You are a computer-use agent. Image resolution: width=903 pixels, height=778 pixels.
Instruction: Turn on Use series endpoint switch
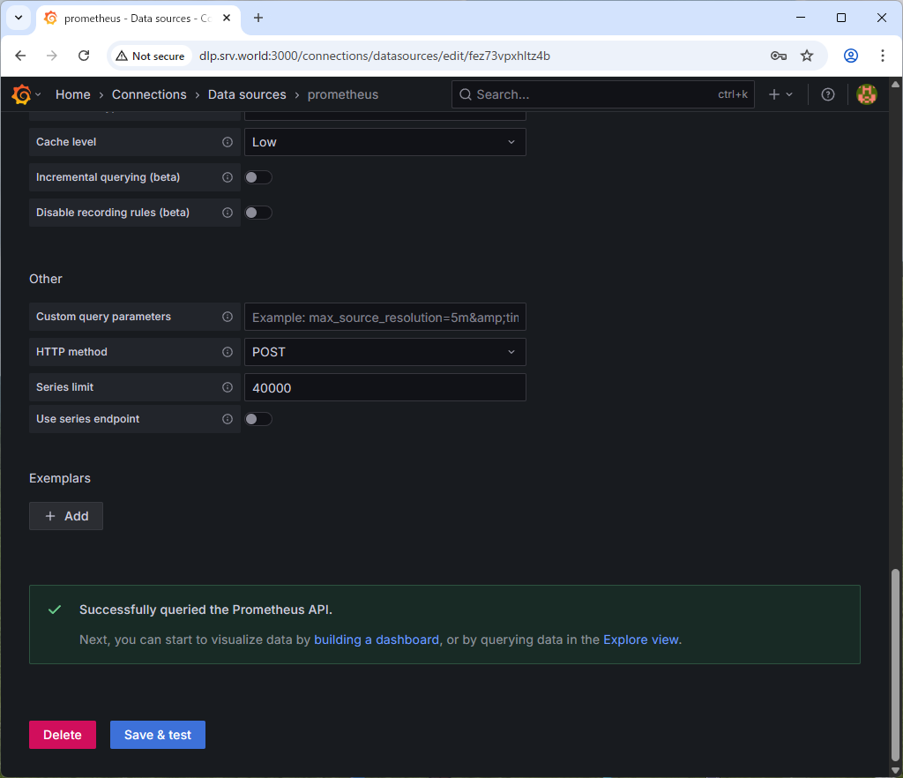258,419
